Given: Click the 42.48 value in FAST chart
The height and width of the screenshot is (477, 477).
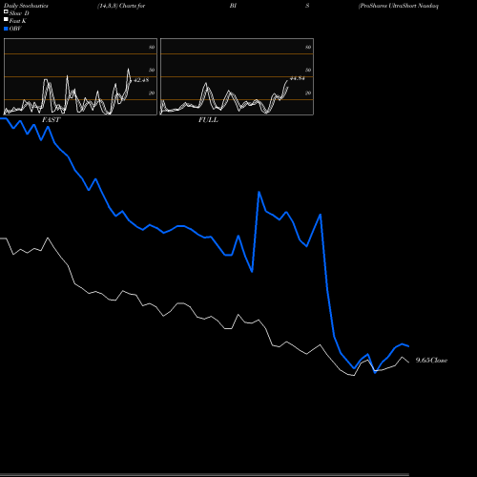Looking at the screenshot, I should pyautogui.click(x=141, y=80).
